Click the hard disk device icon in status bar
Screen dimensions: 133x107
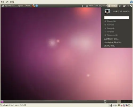[111, 105]
